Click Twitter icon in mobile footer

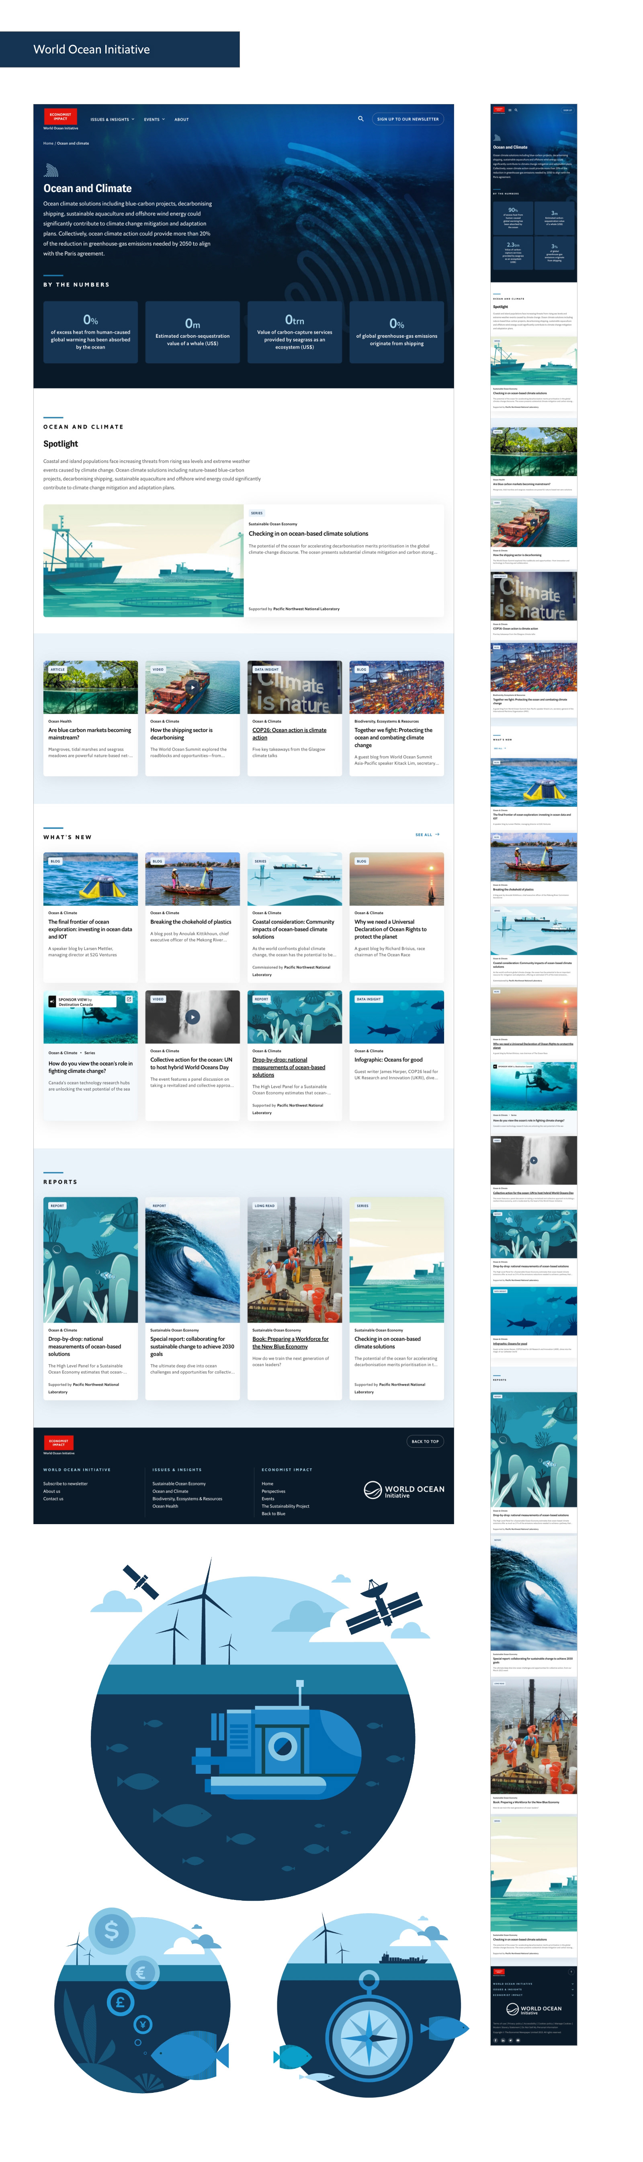510,2039
